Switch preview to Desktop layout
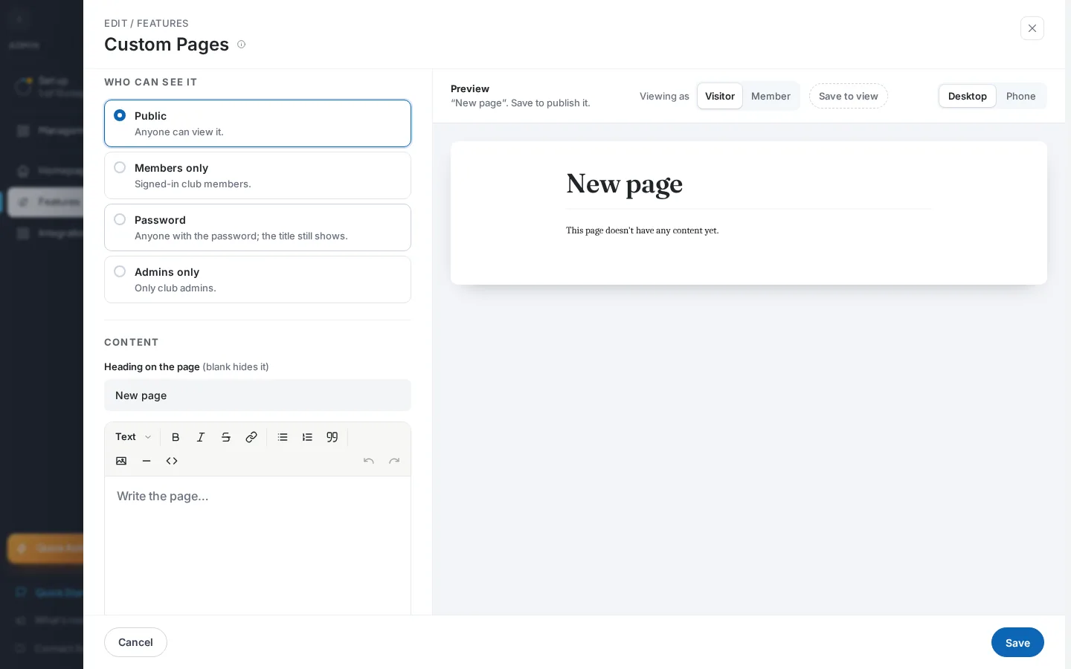 point(968,96)
